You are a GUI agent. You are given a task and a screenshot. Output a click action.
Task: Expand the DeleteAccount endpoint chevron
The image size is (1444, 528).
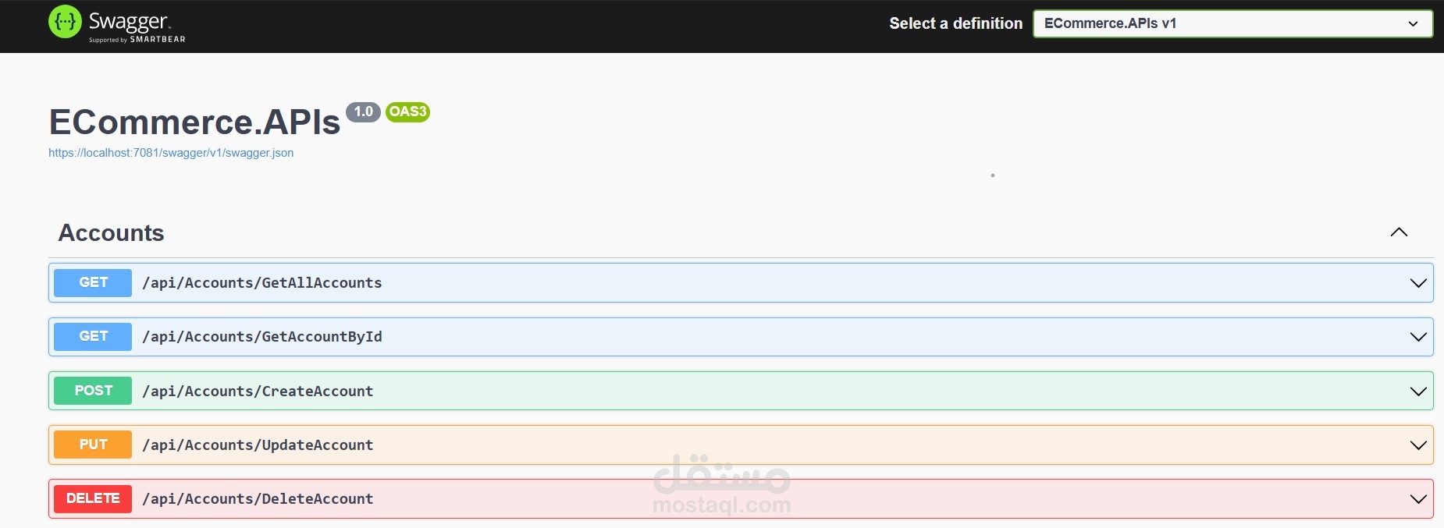coord(1418,499)
